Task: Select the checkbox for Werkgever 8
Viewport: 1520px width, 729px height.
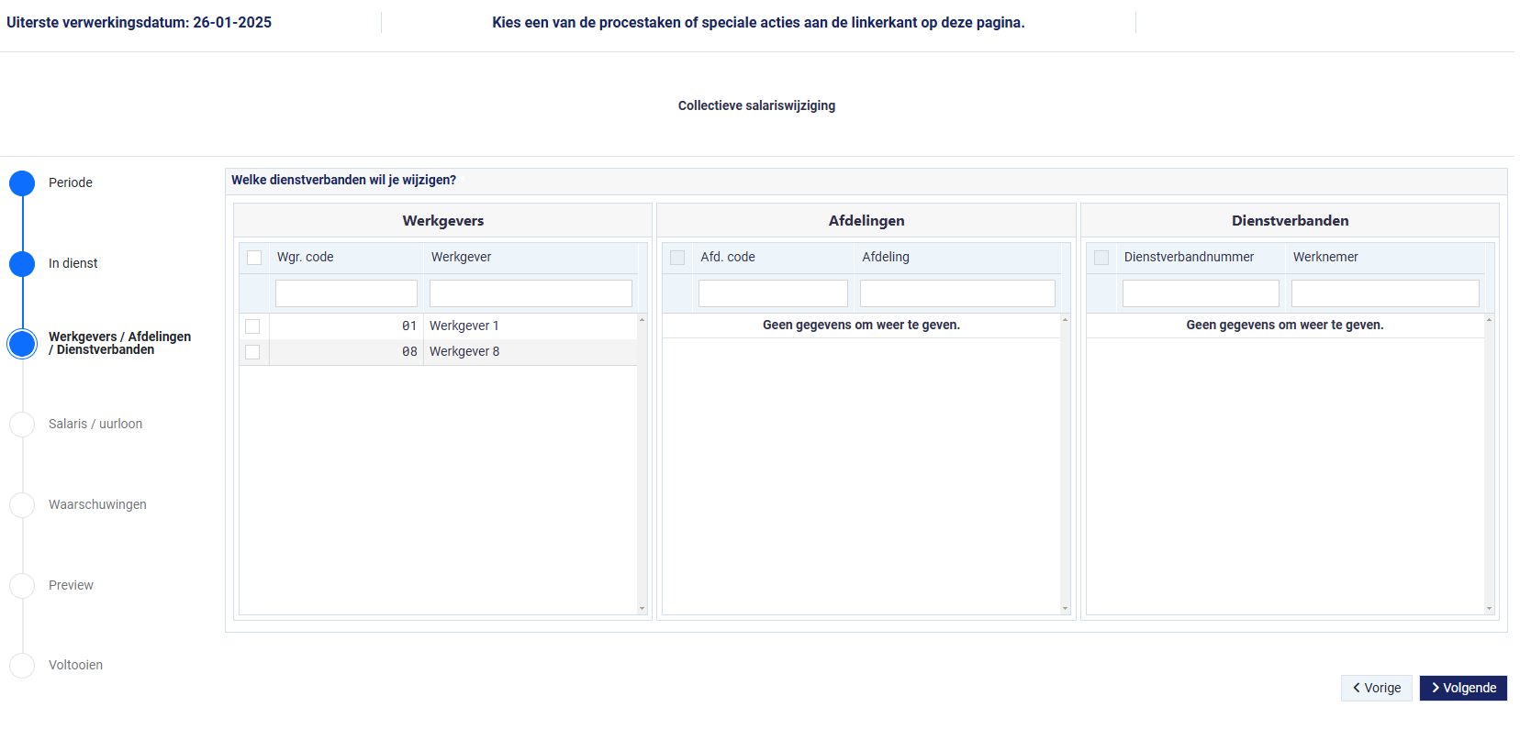Action: click(252, 352)
